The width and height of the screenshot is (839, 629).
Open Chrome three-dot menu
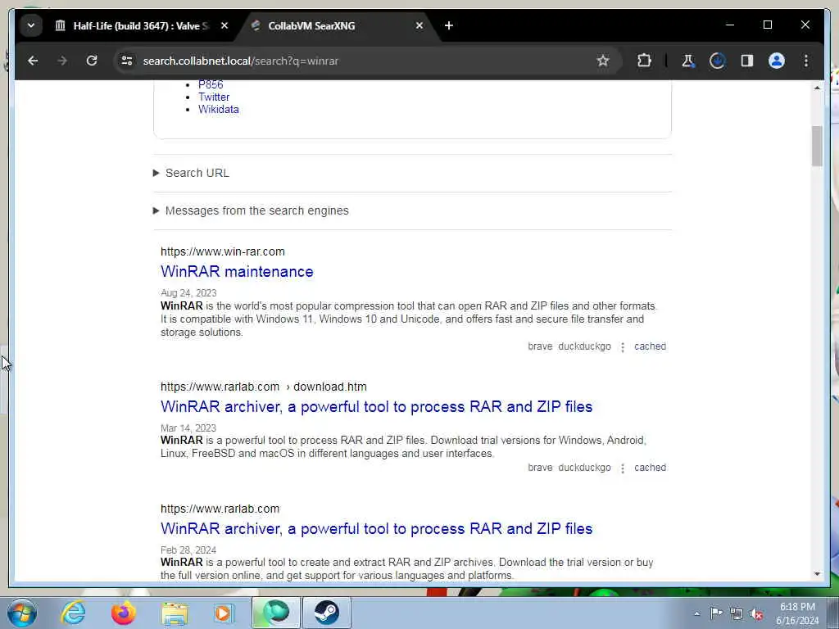tap(806, 61)
